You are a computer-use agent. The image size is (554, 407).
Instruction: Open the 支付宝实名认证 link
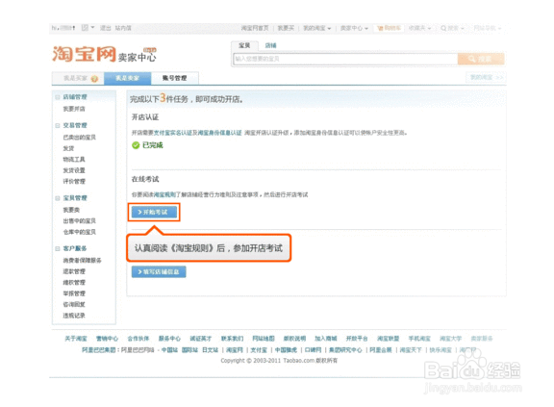pyautogui.click(x=173, y=133)
